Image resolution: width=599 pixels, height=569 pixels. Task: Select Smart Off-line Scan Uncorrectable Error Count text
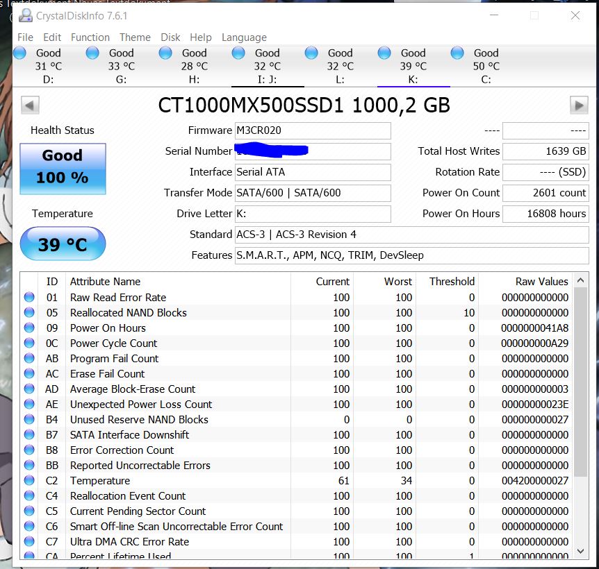tap(177, 526)
